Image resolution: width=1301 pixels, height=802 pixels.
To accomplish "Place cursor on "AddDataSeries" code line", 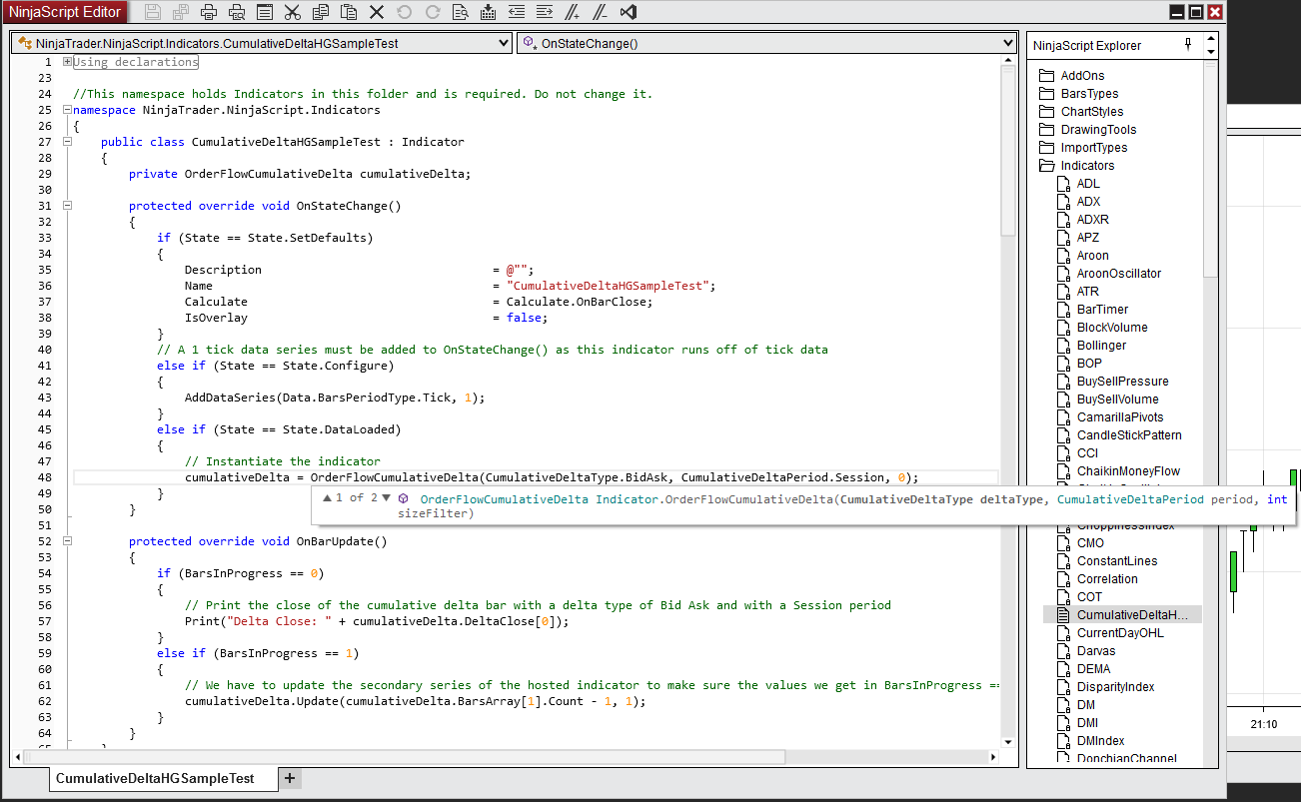I will [335, 398].
